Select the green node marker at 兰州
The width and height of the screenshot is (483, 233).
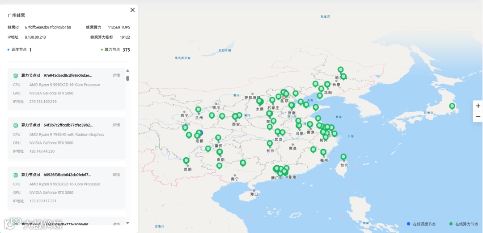[x=199, y=110]
